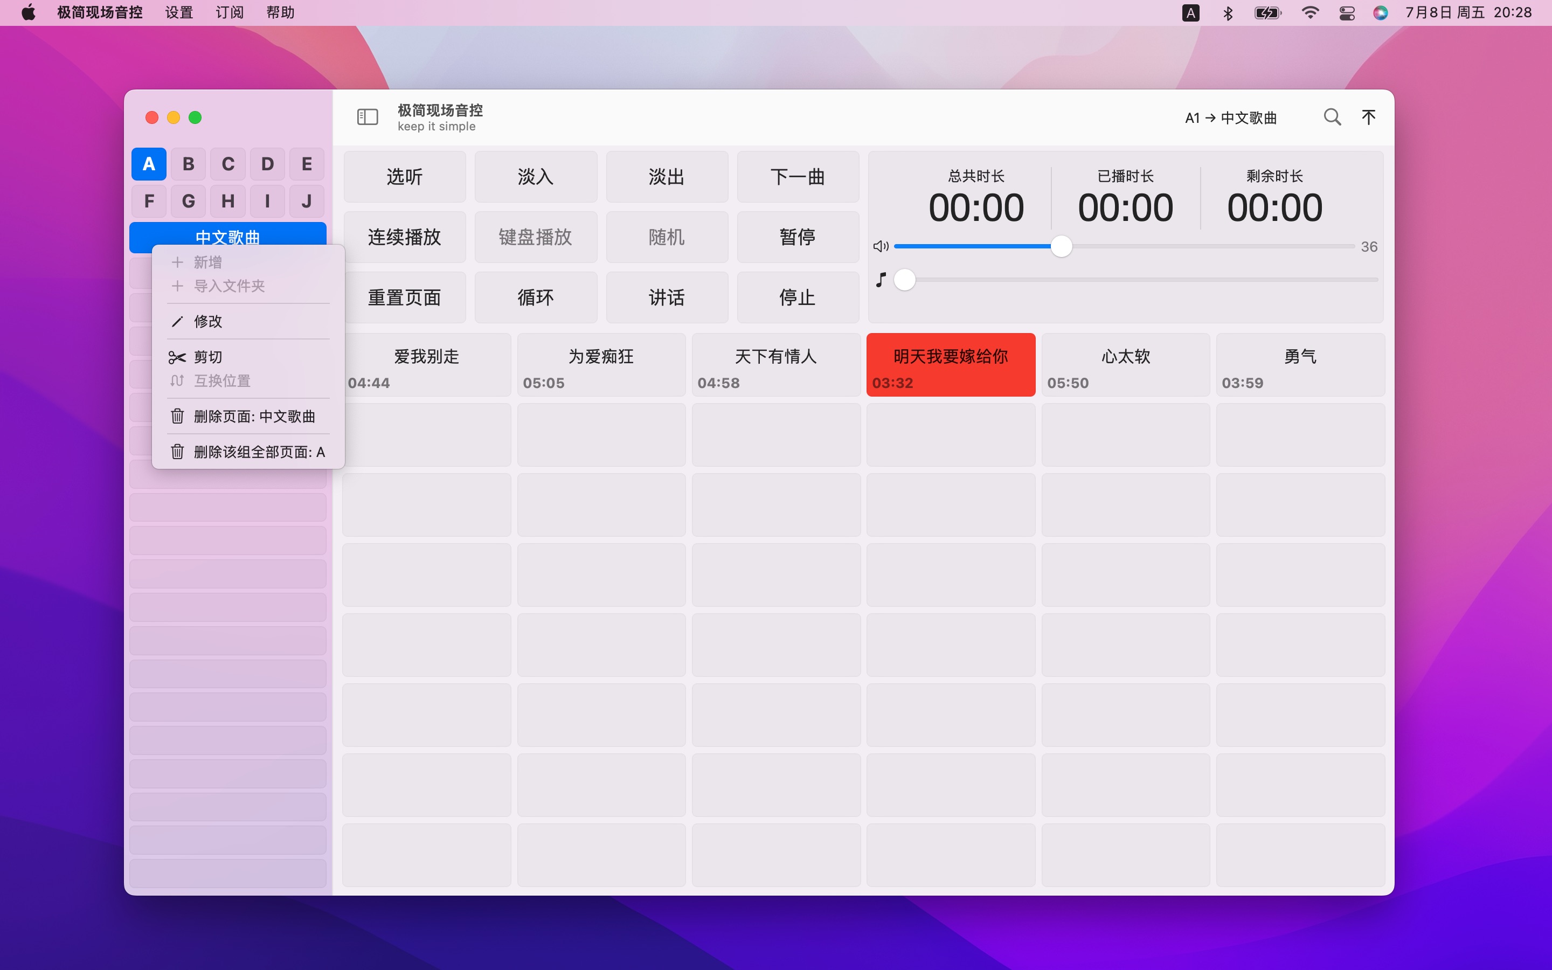
Task: Open the search magnifier icon
Action: click(1332, 117)
